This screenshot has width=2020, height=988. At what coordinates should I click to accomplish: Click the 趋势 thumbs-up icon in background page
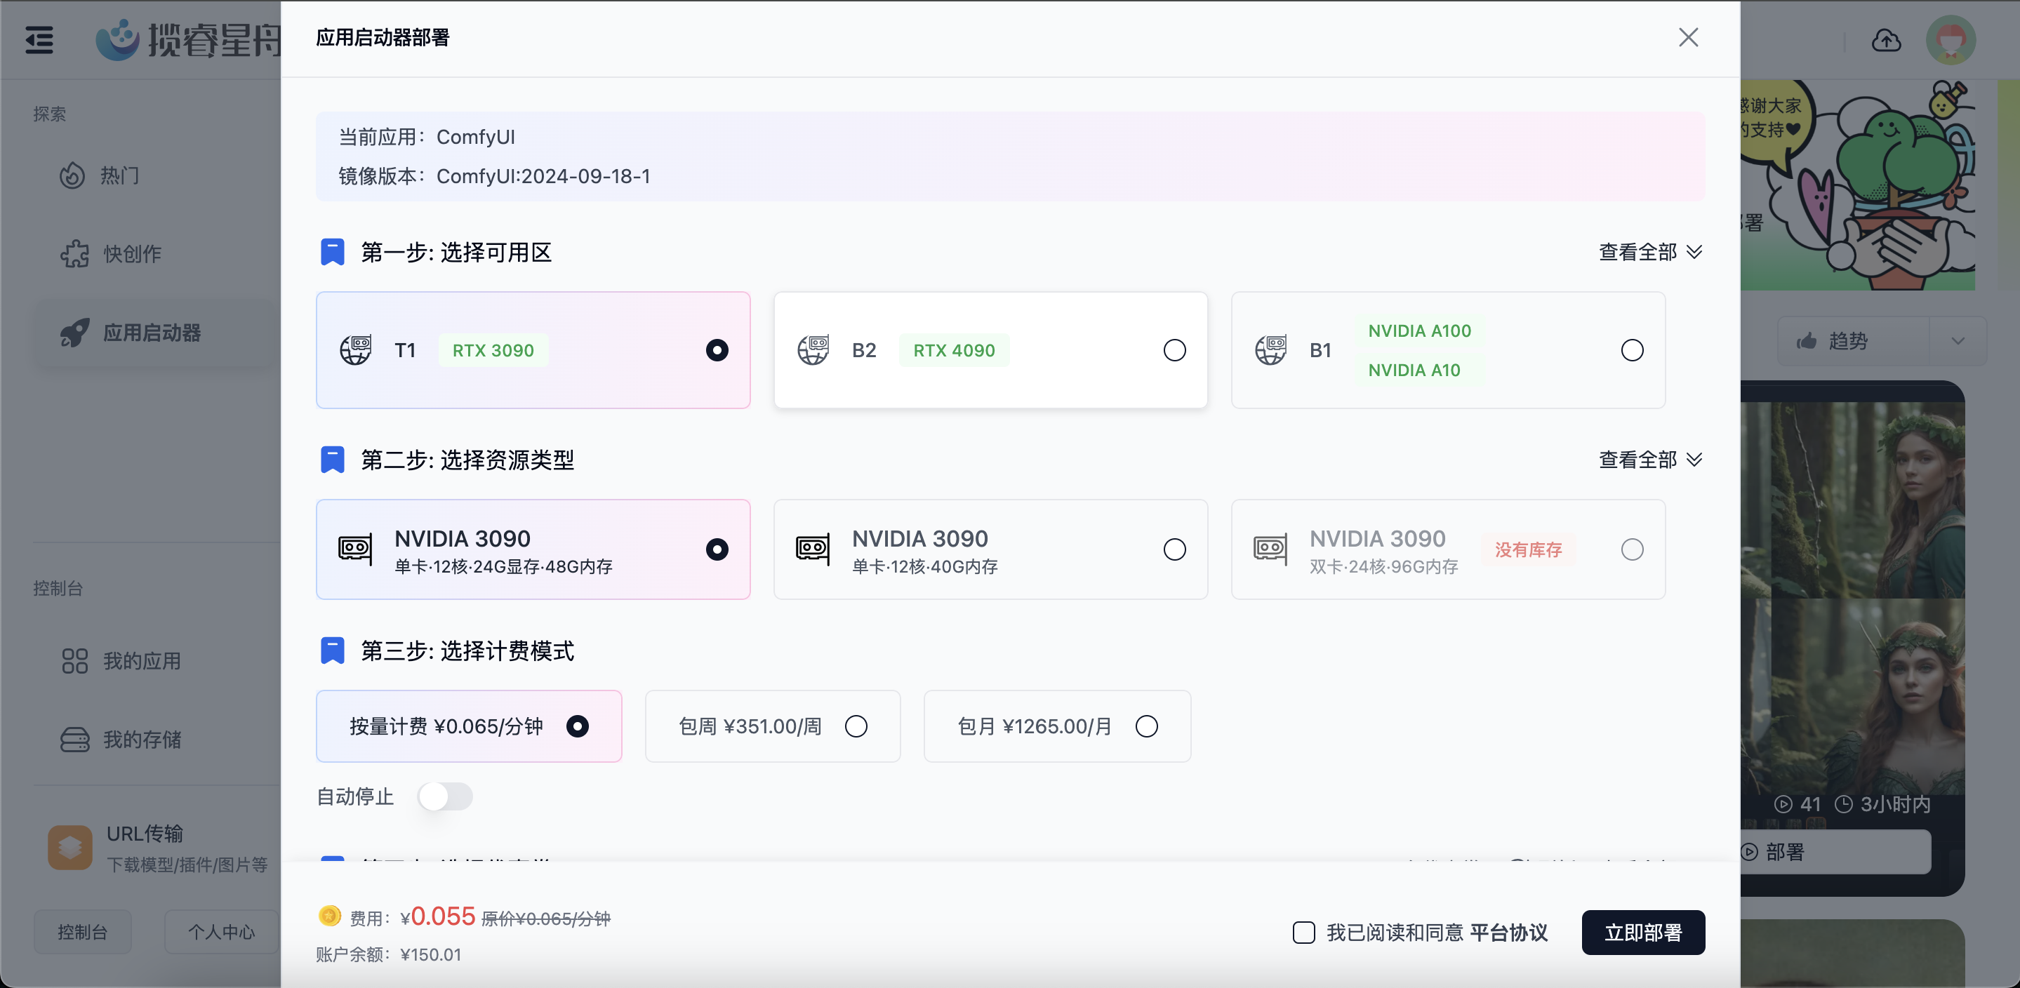(1807, 341)
